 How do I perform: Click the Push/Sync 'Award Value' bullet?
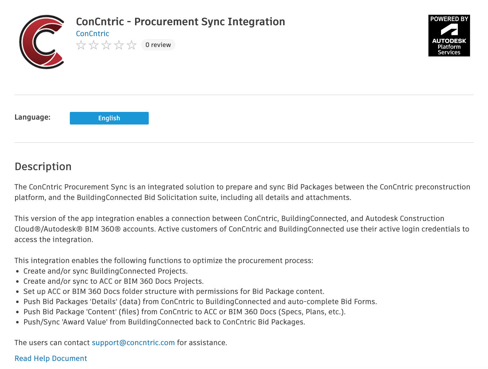click(x=164, y=322)
